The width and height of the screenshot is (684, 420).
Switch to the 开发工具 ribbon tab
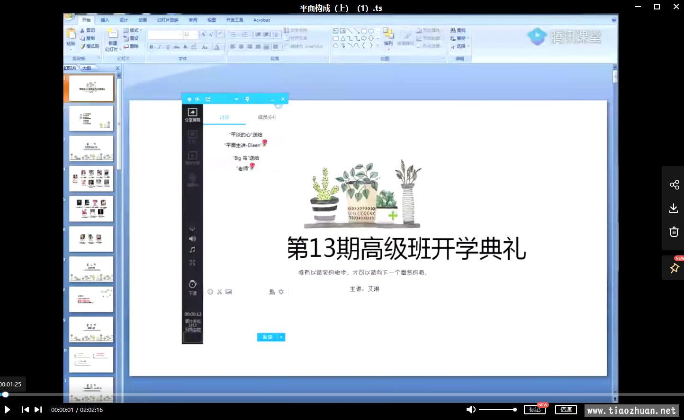234,20
